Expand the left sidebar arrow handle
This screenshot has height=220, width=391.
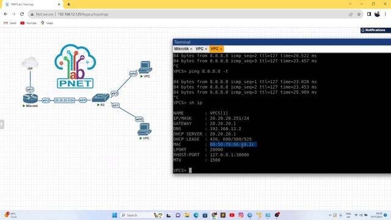point(2,124)
